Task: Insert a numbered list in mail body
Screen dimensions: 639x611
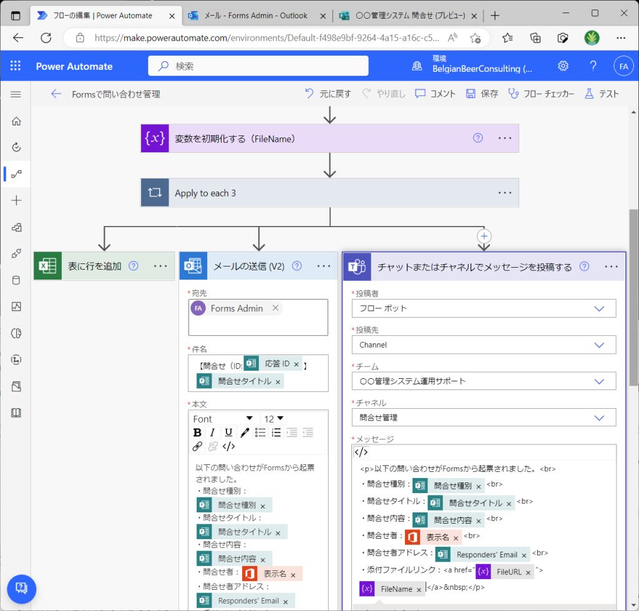Action: (276, 433)
